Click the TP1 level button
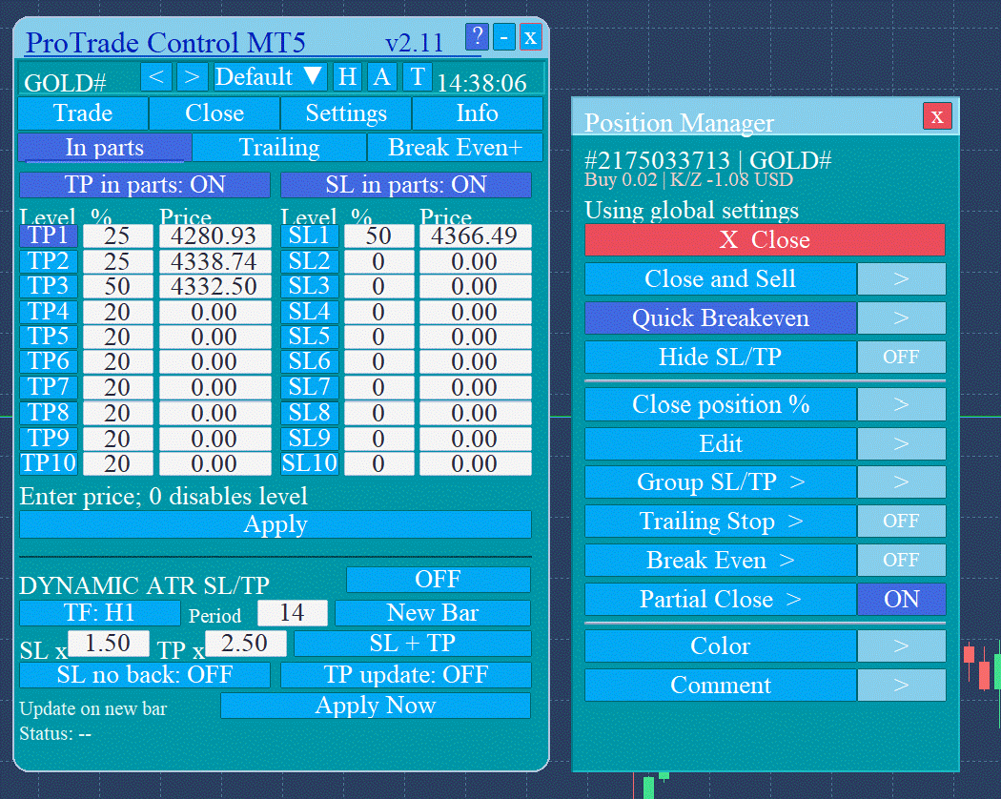Image resolution: width=1001 pixels, height=799 pixels. coord(49,236)
